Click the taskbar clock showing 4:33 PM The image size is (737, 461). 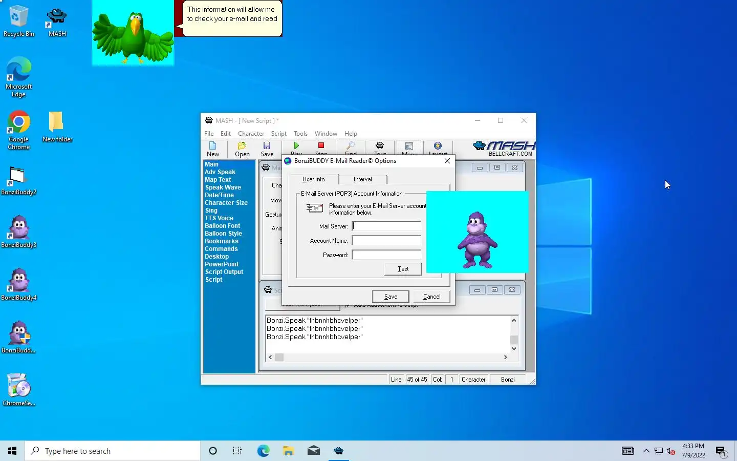693,451
